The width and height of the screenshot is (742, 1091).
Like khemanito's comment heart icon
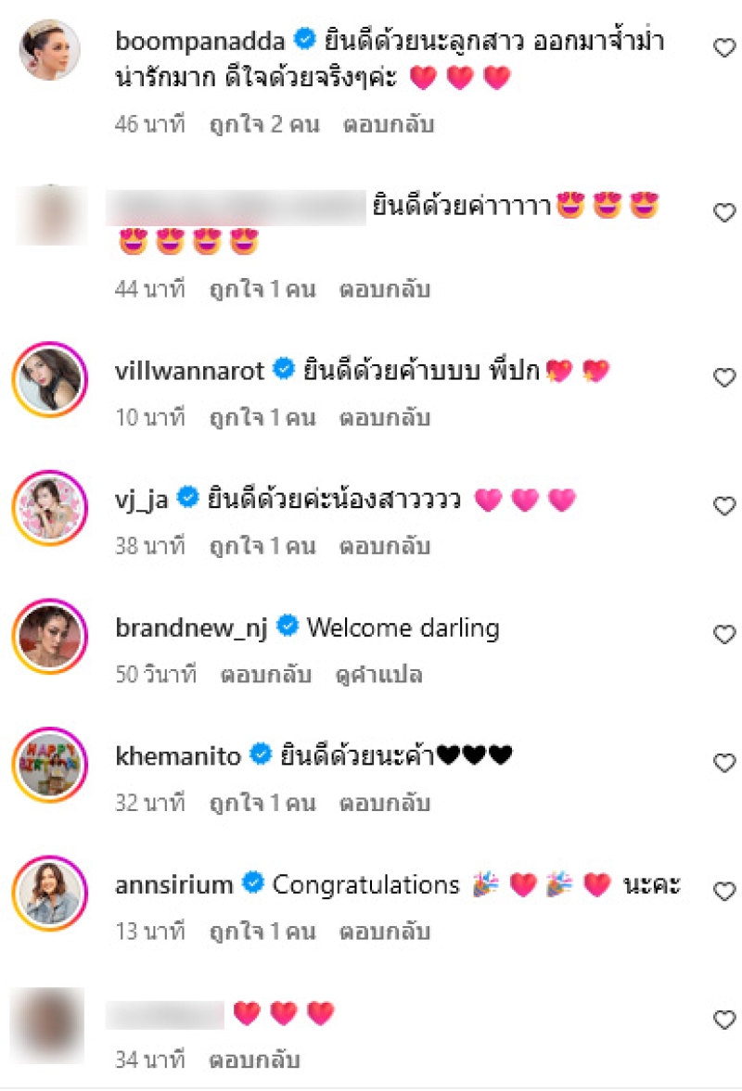click(x=724, y=763)
